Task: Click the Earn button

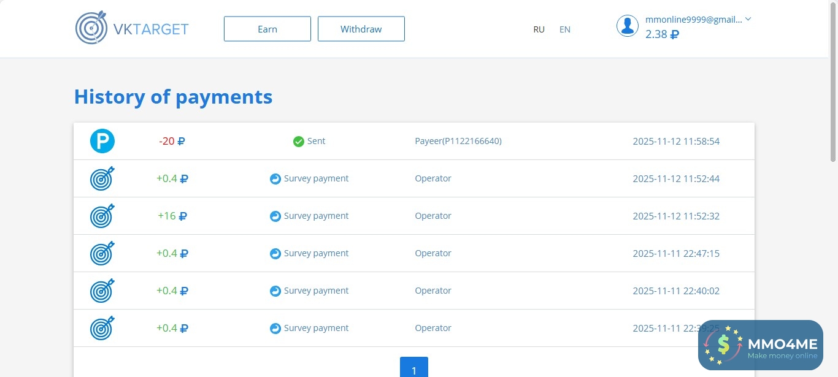Action: pyautogui.click(x=267, y=29)
